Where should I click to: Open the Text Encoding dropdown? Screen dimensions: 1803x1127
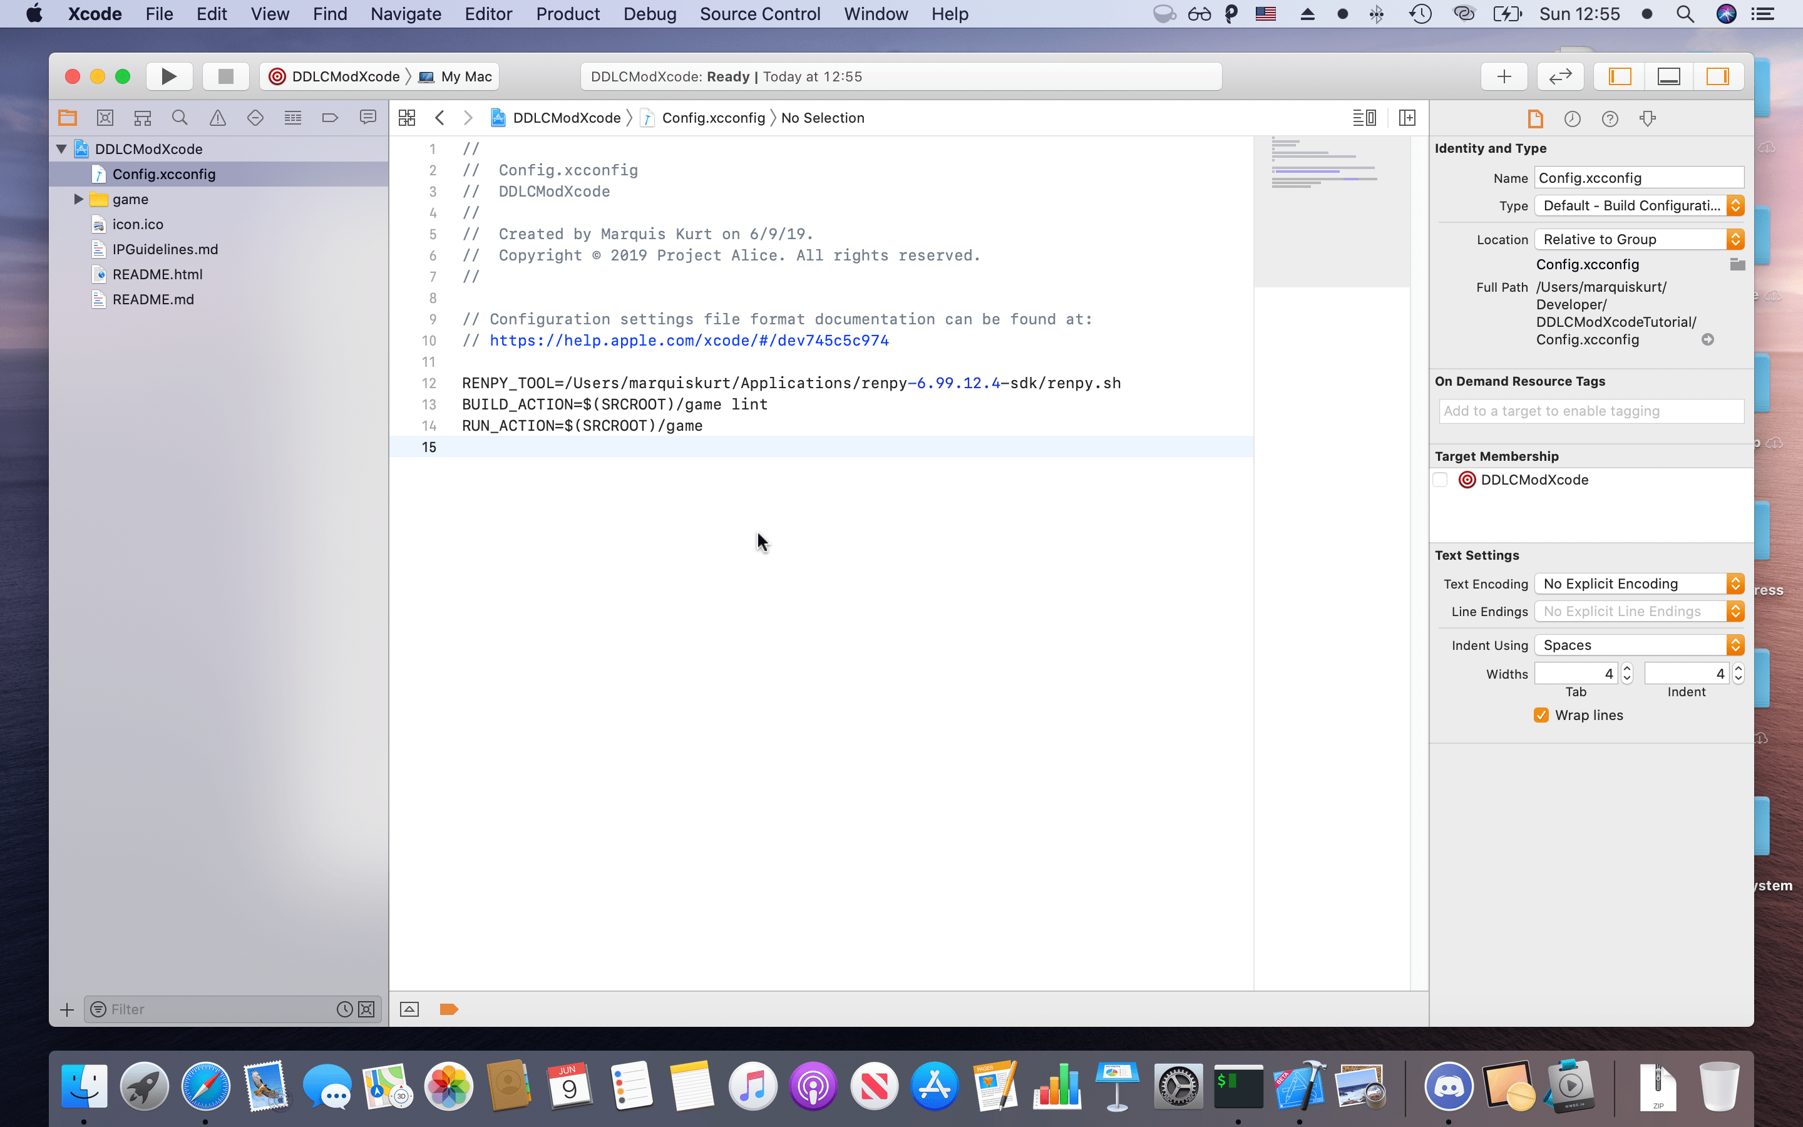tap(1639, 584)
